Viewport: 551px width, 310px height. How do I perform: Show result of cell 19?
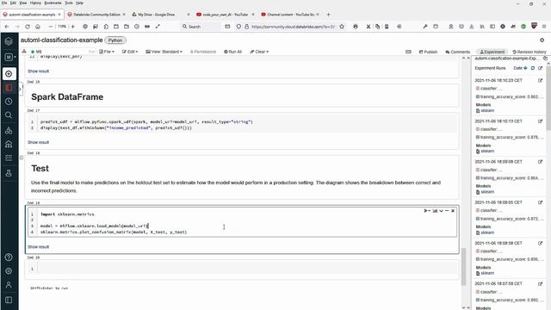coord(38,247)
